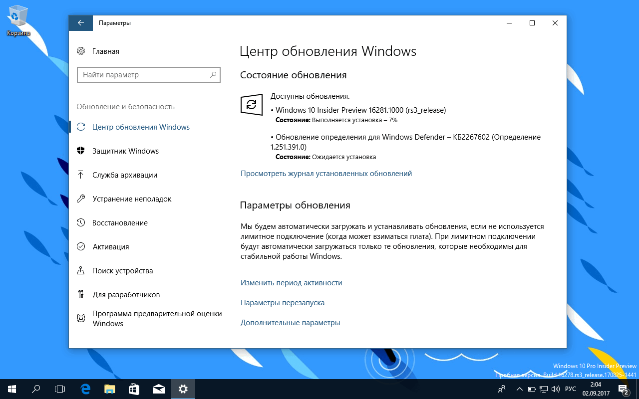Screen dimensions: 639x399
Task: Open Дополнительные параметры
Action: point(291,322)
